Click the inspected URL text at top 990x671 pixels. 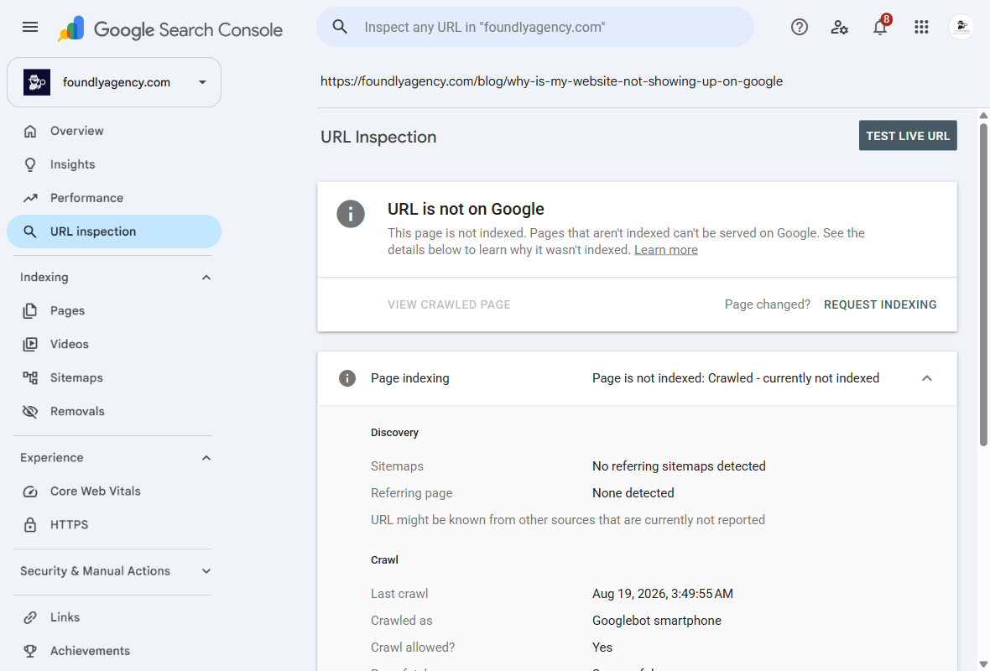pyautogui.click(x=551, y=81)
